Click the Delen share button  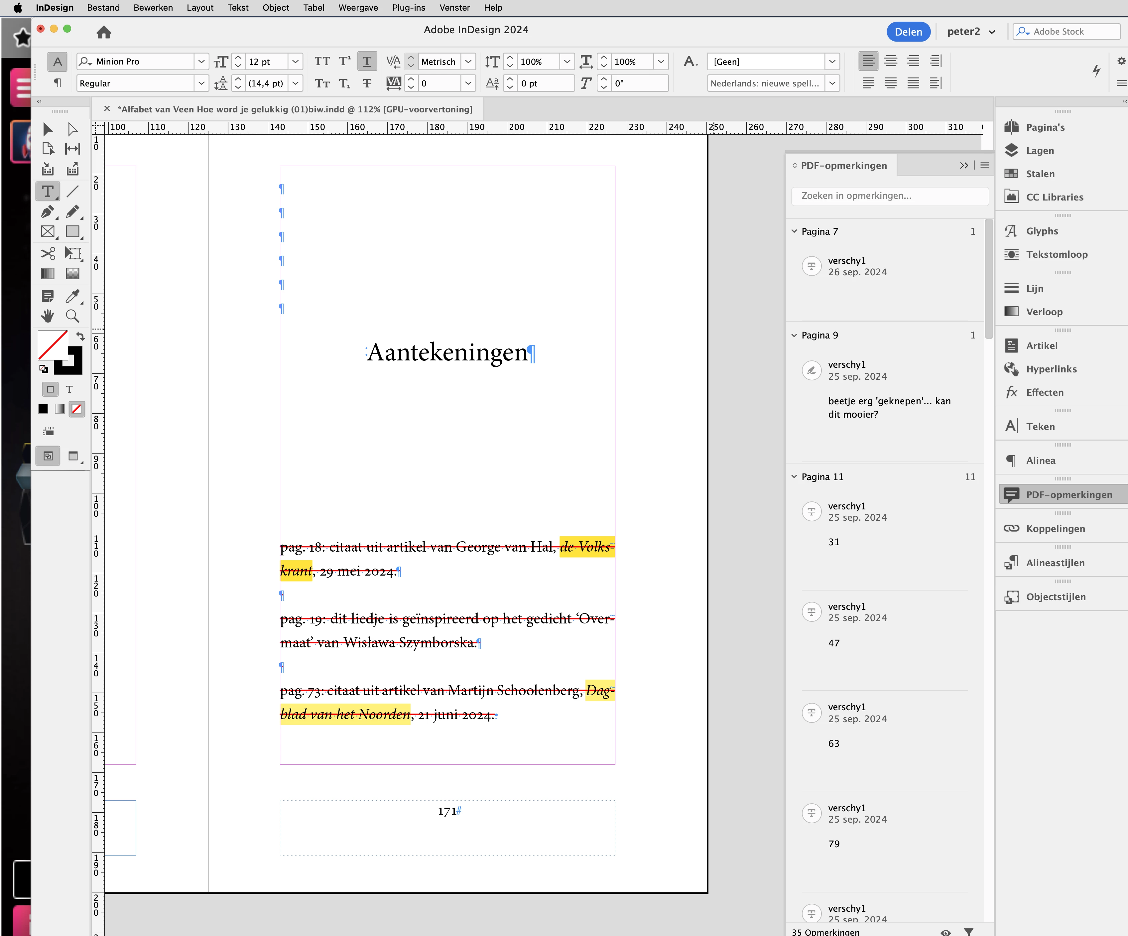[x=908, y=32]
